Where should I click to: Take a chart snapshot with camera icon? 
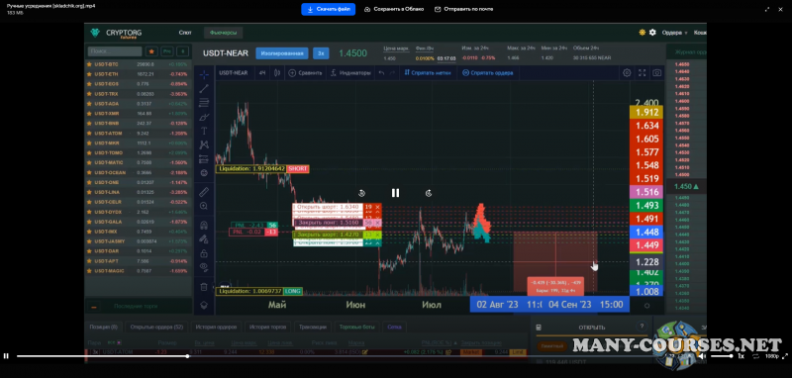pyautogui.click(x=656, y=72)
